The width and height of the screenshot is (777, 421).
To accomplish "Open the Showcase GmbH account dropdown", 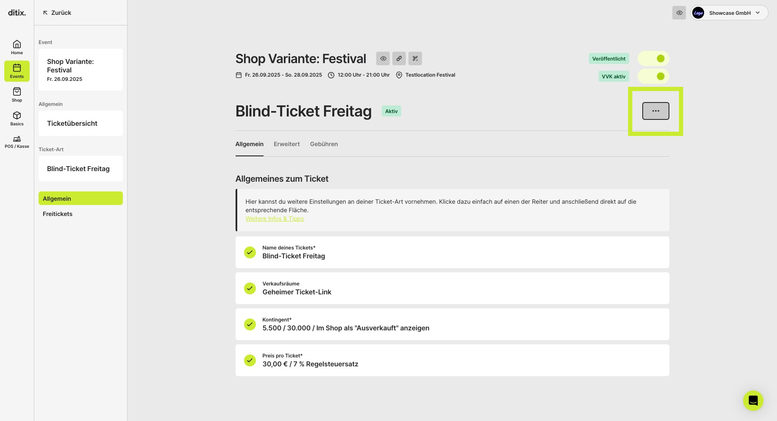I will click(x=729, y=13).
